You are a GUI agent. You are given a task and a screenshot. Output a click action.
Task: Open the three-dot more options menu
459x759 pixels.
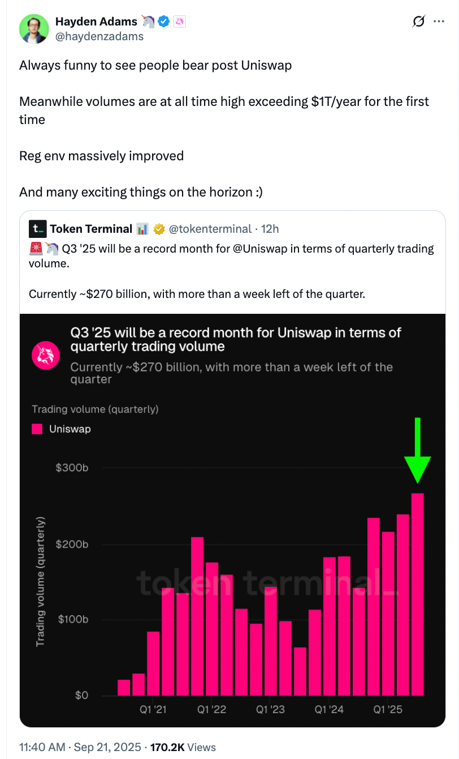click(x=439, y=22)
